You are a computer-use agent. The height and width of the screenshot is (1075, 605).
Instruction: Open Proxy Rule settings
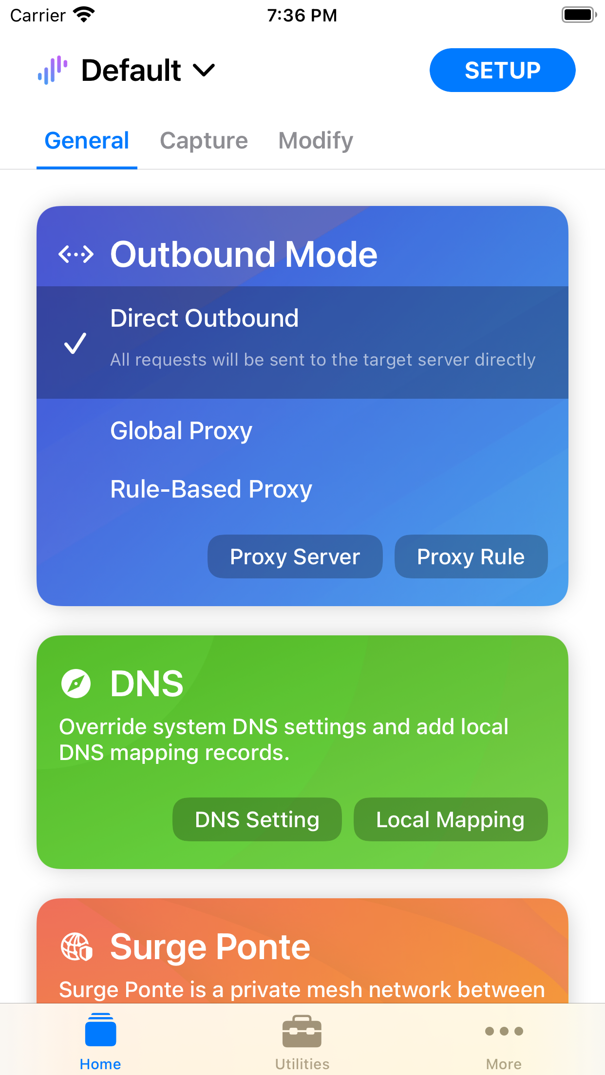[x=471, y=556]
